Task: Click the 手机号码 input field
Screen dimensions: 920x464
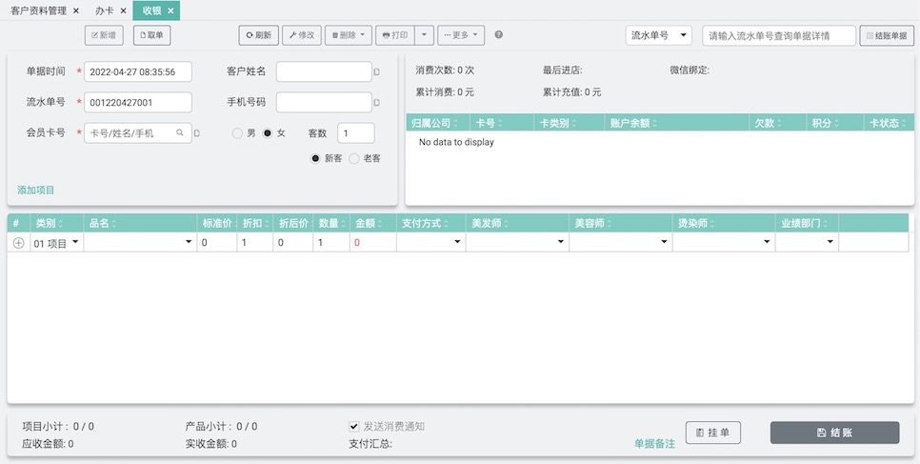Action: (x=324, y=102)
